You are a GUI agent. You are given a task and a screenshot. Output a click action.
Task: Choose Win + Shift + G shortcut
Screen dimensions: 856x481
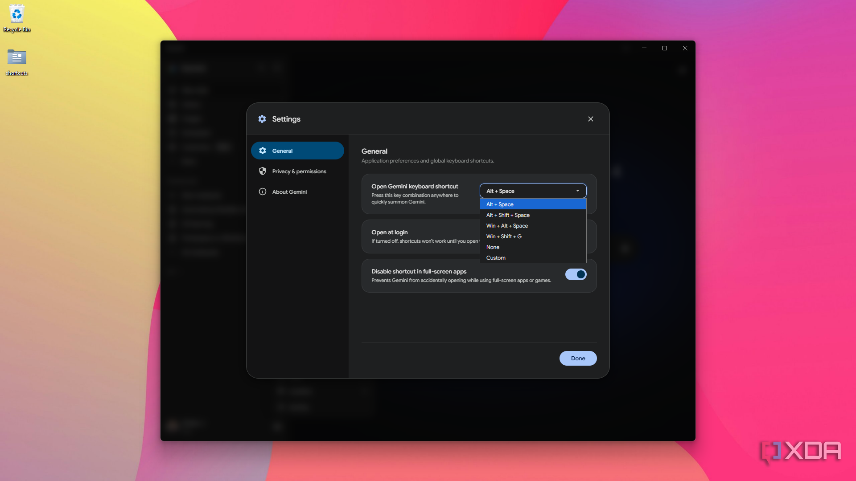(x=533, y=236)
